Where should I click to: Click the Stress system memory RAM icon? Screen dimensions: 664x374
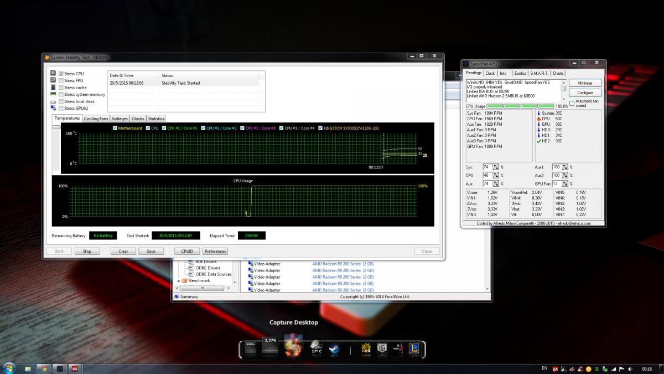53,95
